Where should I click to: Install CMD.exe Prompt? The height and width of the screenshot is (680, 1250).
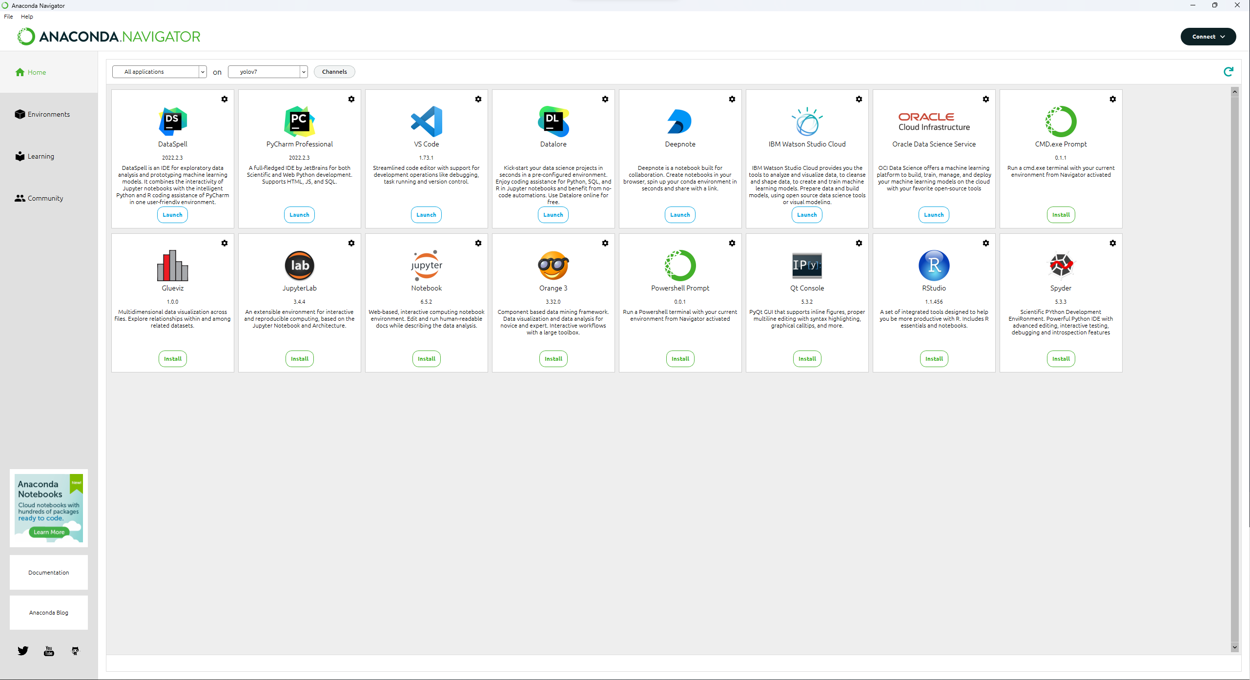[1061, 215]
